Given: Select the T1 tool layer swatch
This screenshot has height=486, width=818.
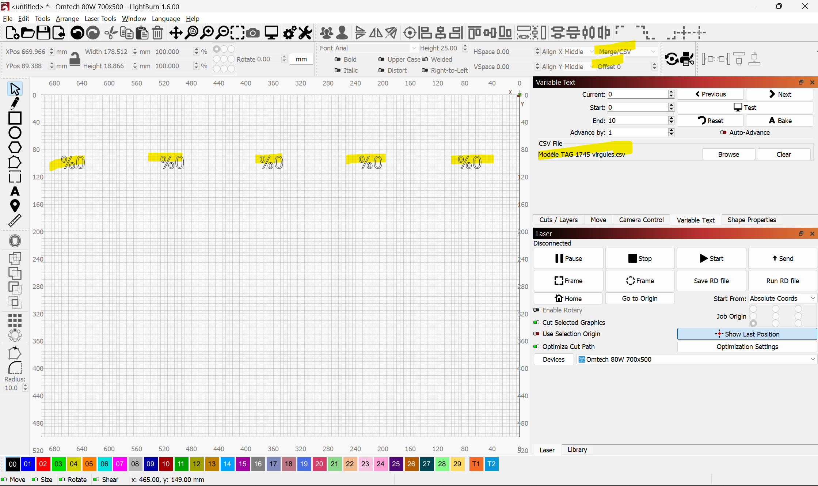Looking at the screenshot, I should tap(476, 464).
